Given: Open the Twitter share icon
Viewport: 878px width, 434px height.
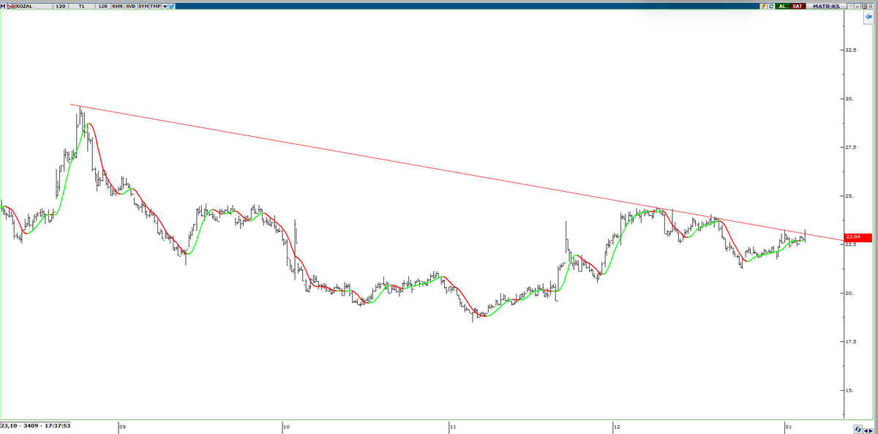Looking at the screenshot, I should click(172, 4).
